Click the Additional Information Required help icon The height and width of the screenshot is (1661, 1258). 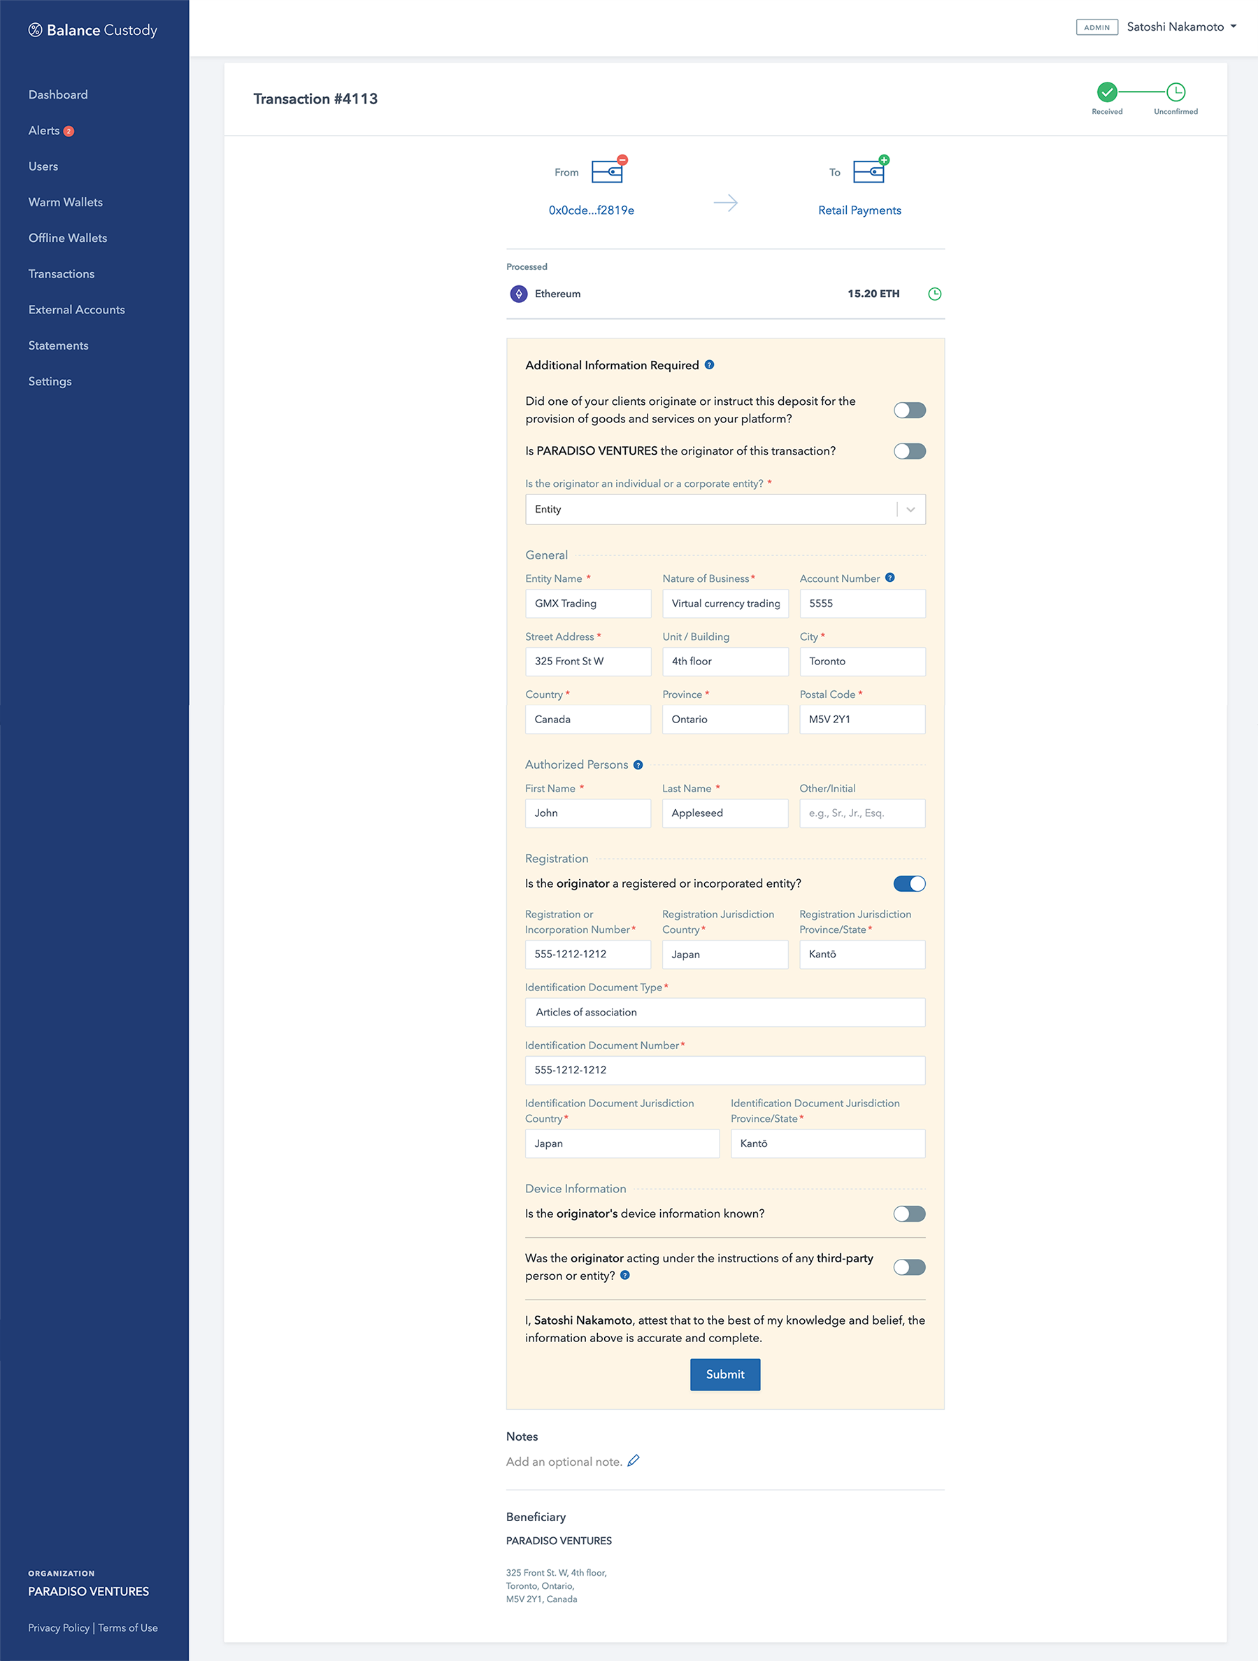click(x=708, y=365)
